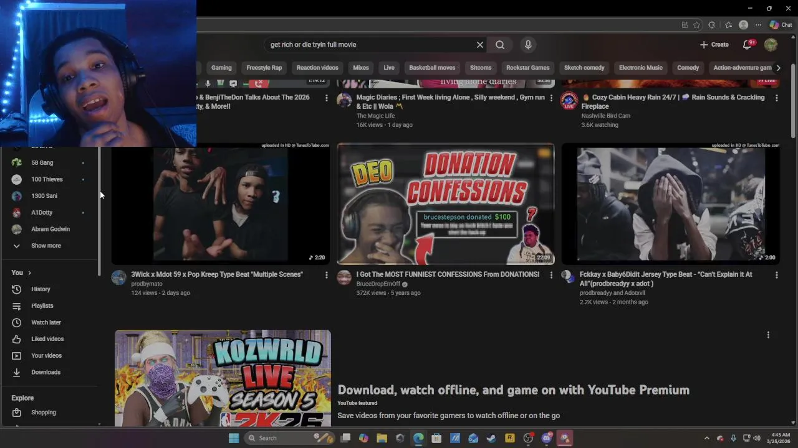Click the Create button
798x448 pixels.
click(714, 45)
